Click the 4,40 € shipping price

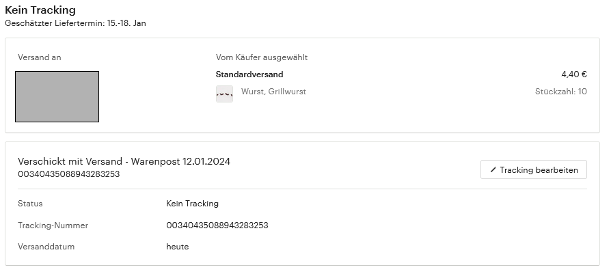[x=574, y=74]
